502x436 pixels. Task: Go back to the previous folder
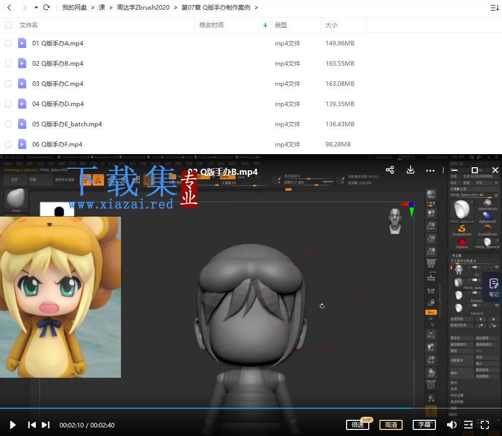[x=9, y=8]
